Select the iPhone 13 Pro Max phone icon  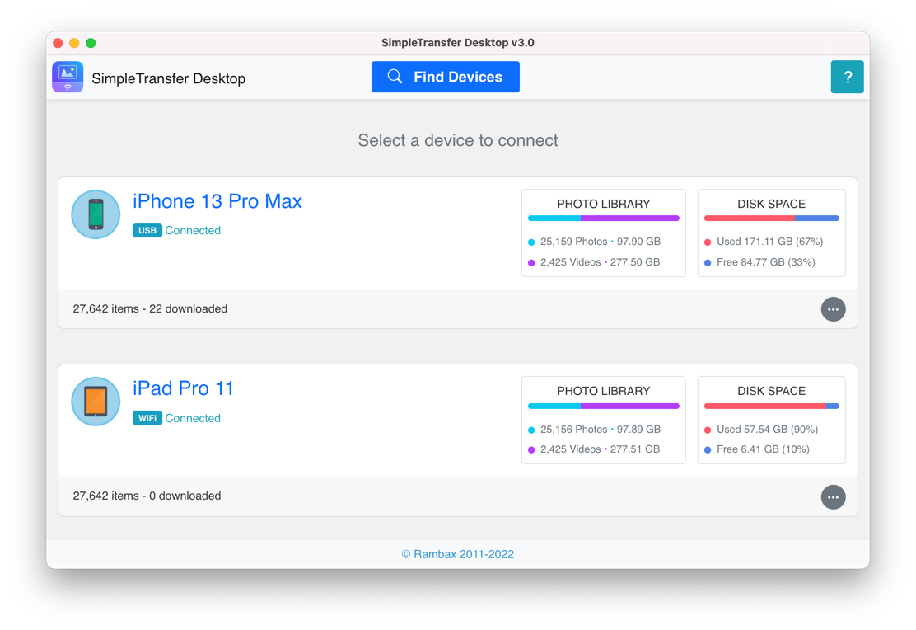tap(96, 214)
